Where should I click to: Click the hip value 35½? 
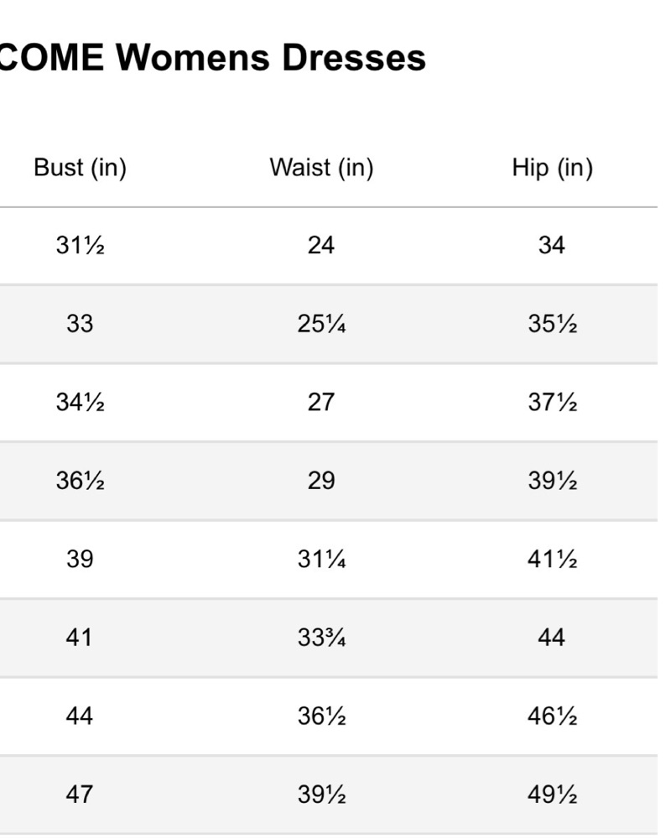[x=552, y=324]
